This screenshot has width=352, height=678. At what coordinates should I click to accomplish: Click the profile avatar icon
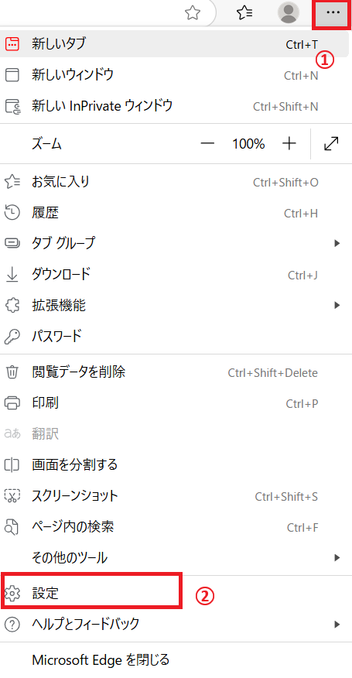coord(289,13)
